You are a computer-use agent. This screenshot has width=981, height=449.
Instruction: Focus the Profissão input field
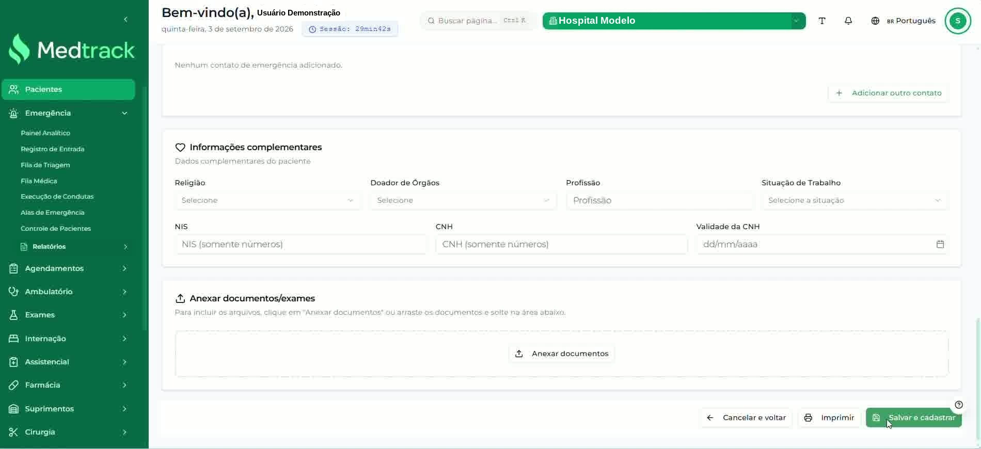tap(659, 200)
